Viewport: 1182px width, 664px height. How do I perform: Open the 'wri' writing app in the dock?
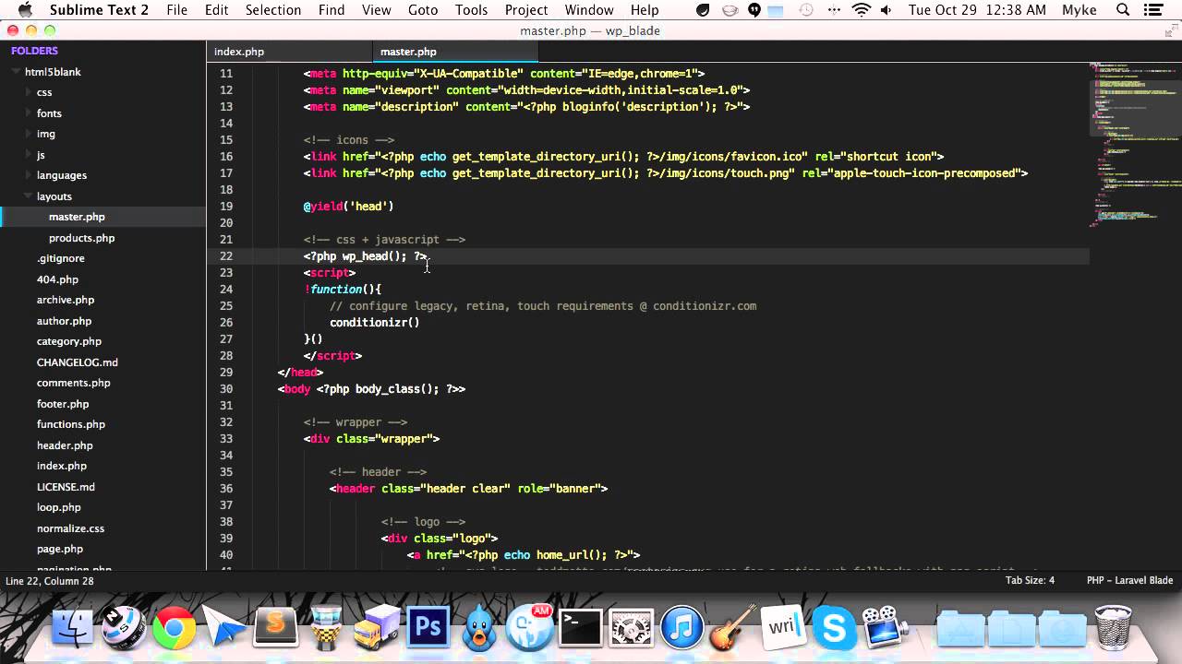(x=783, y=629)
